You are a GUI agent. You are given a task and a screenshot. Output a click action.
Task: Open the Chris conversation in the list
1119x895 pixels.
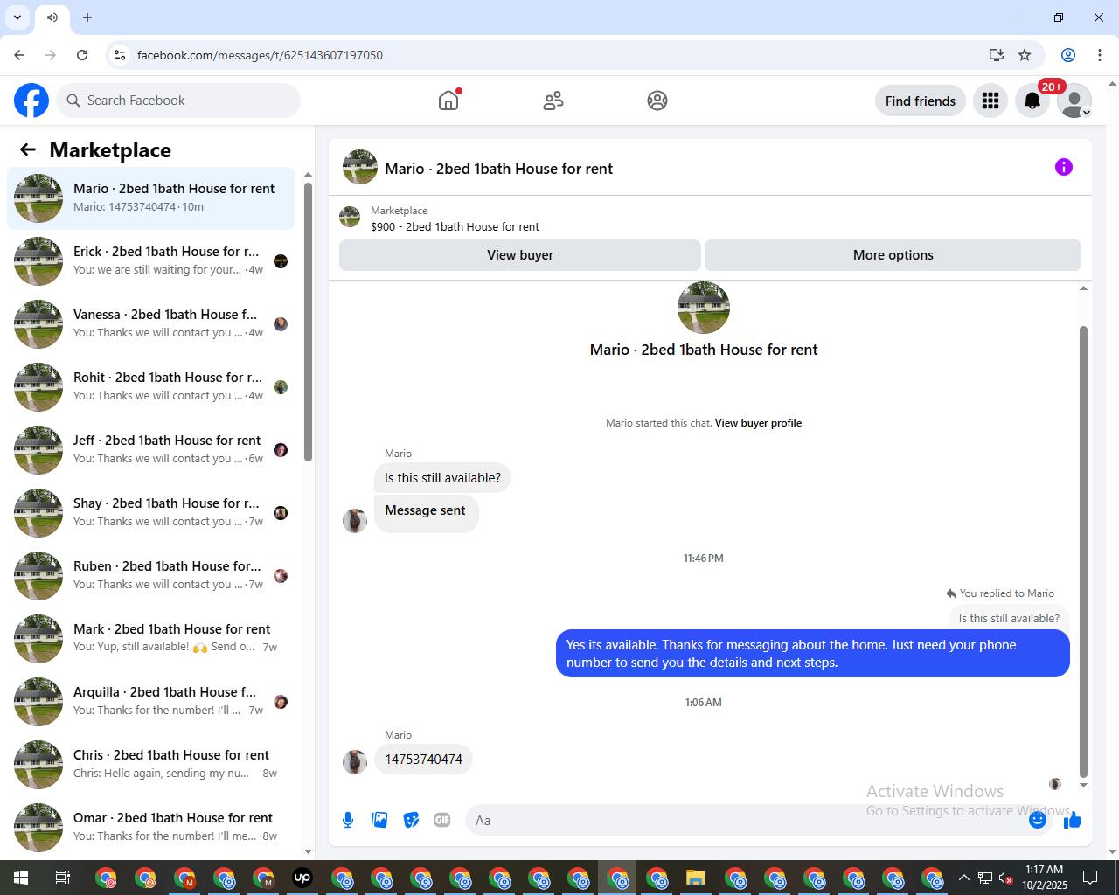coord(150,765)
